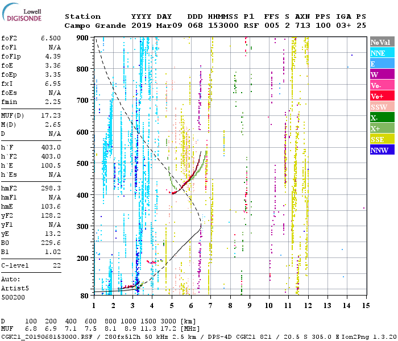398x341 pixels.
Task: Click the Lowell Digisonde logo
Action: pyautogui.click(x=22, y=13)
